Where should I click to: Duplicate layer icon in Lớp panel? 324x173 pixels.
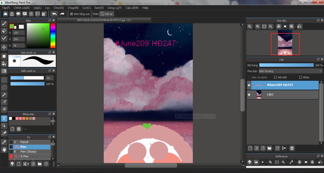[277, 148]
